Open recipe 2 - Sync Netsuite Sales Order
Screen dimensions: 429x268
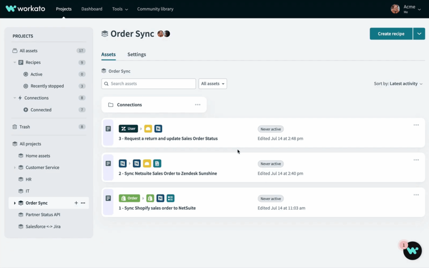click(168, 173)
